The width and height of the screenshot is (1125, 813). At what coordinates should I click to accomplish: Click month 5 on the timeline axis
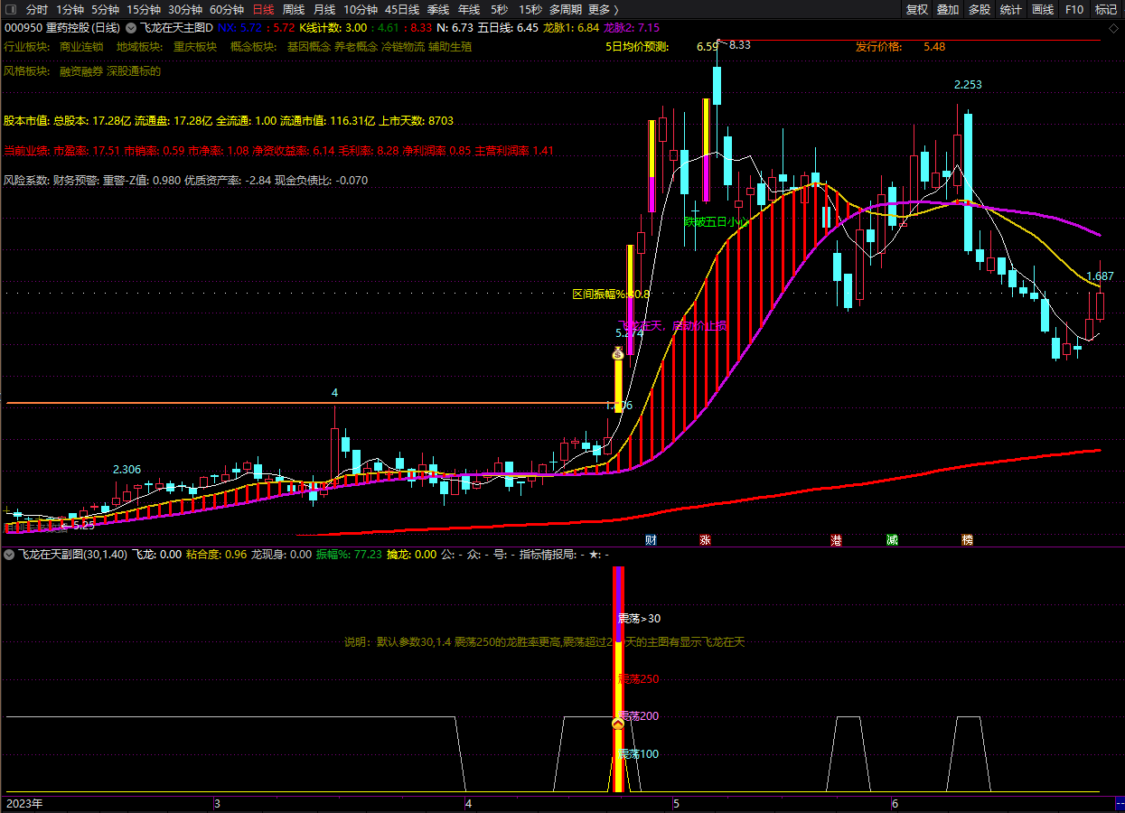(675, 803)
